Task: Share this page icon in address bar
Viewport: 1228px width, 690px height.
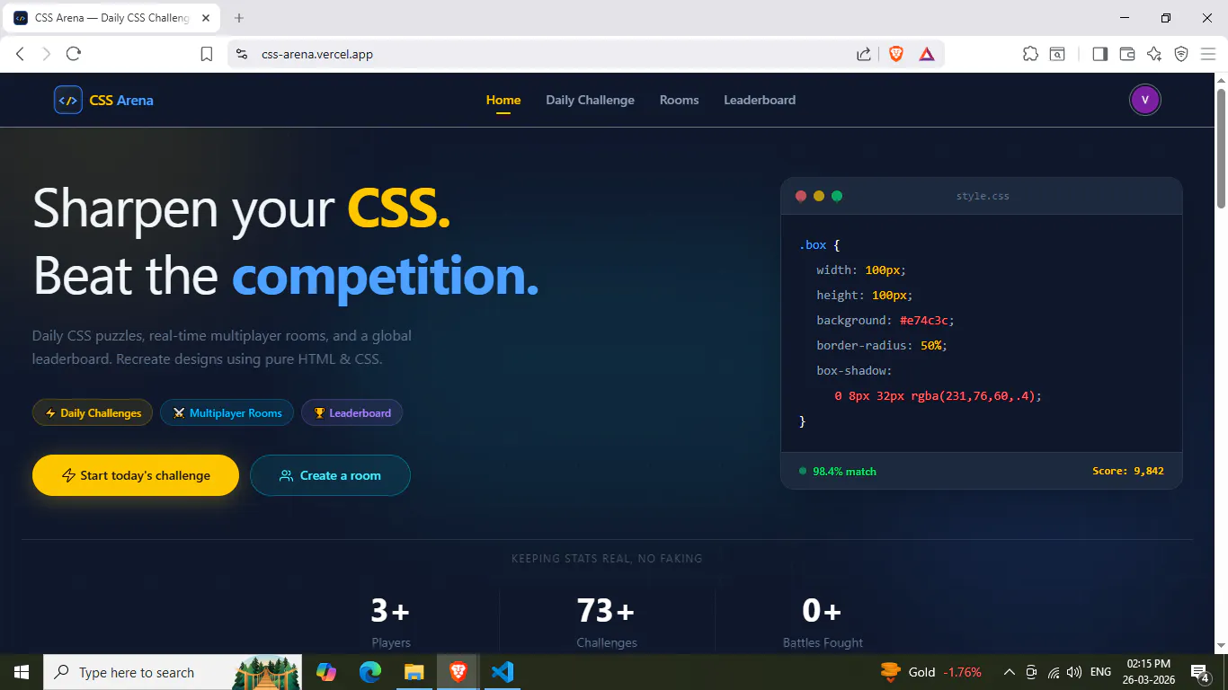Action: click(x=864, y=54)
